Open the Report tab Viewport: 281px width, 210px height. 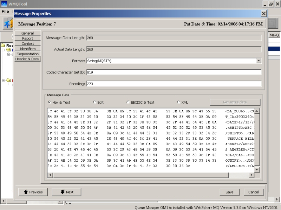click(28, 38)
